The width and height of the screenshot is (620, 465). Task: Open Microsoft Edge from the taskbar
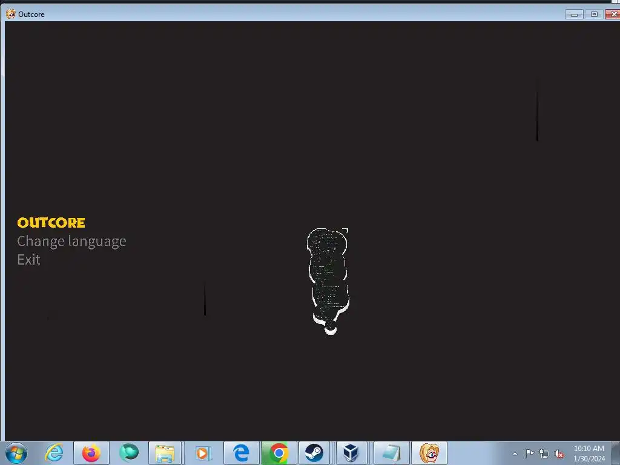(241, 453)
